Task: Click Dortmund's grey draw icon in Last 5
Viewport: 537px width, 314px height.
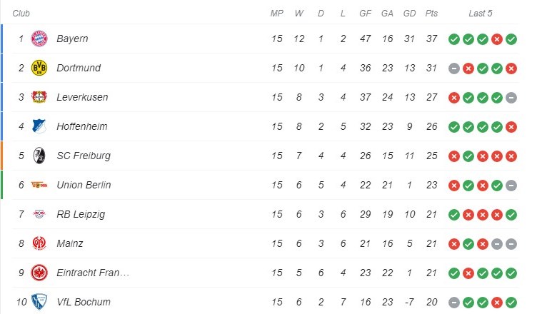Action: point(454,69)
